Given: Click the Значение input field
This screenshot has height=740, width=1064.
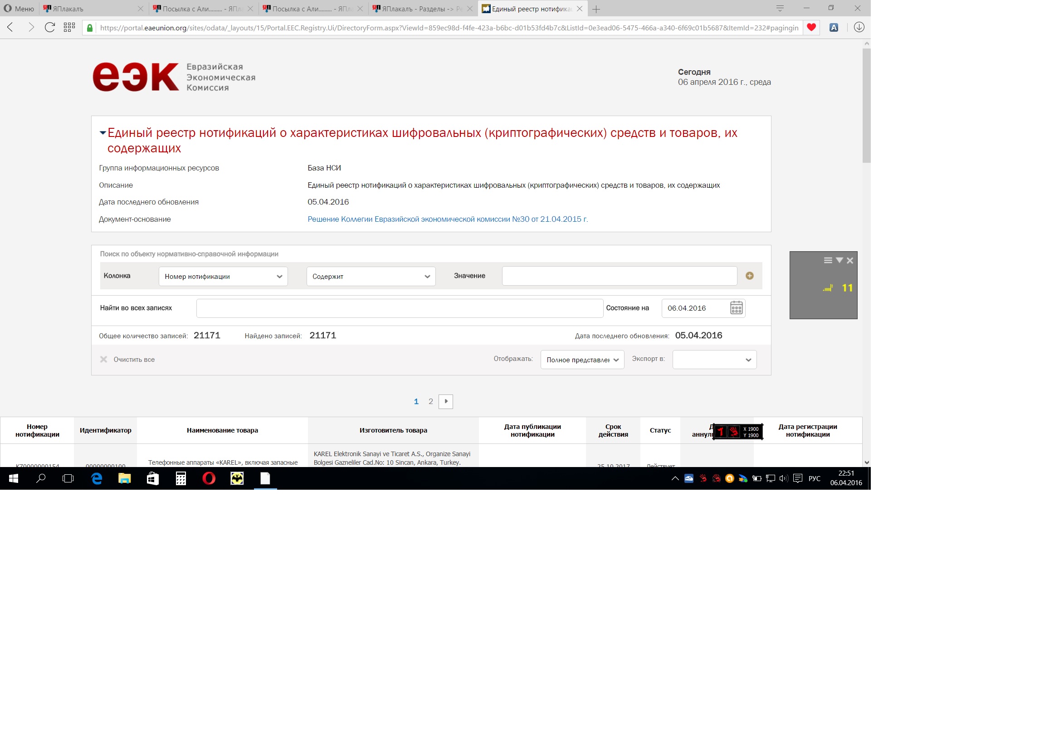Looking at the screenshot, I should (x=619, y=276).
